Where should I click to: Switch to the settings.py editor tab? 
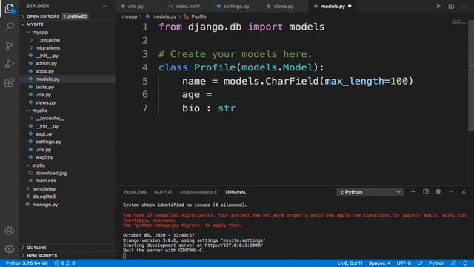[236, 7]
